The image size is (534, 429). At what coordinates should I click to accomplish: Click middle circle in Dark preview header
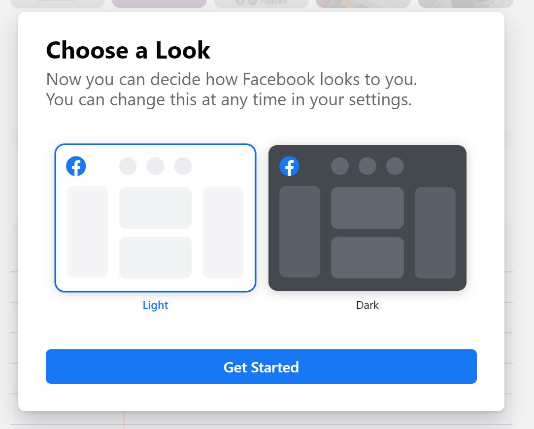tap(367, 166)
